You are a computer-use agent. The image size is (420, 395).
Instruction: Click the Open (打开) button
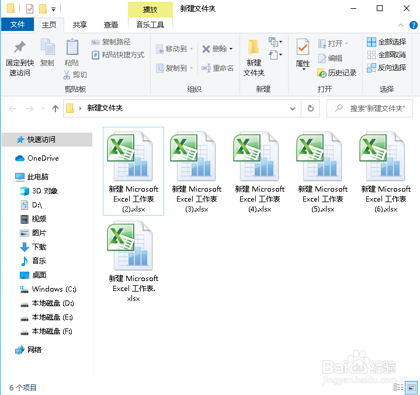[x=333, y=43]
